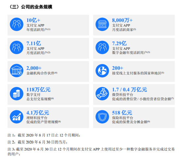The image size is (181, 157).
Task: Click the 8,000万+ monthly merchants figure
Action: (x=122, y=20)
